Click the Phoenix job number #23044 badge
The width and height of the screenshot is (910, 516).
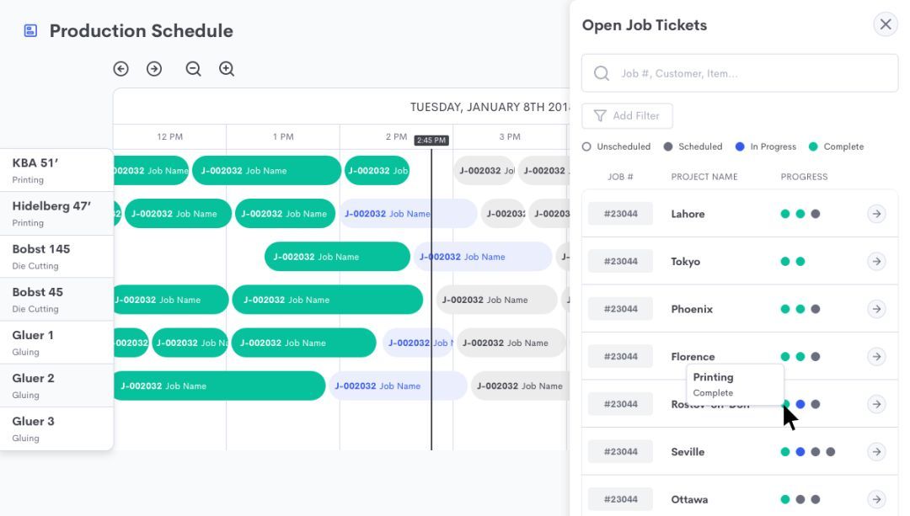pos(620,309)
